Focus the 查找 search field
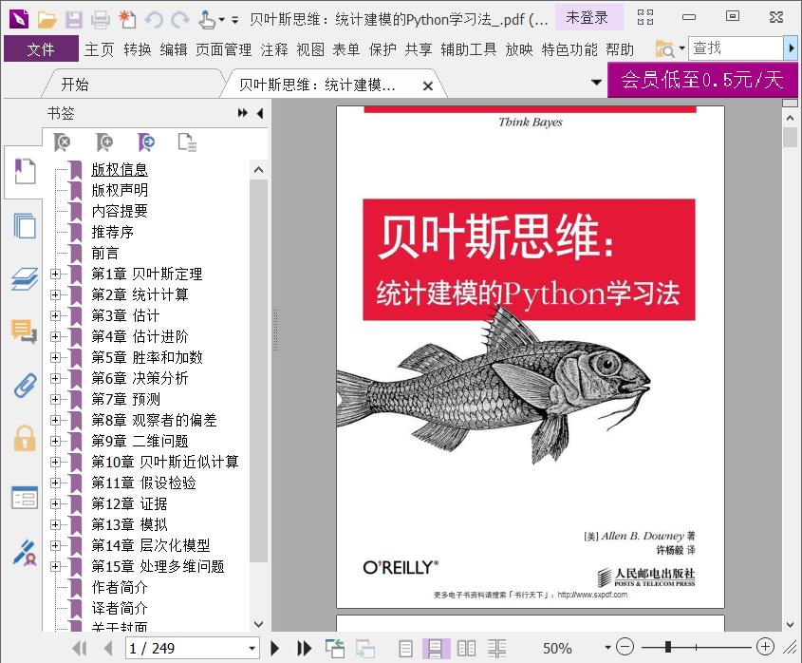Screen dimensions: 802x663 pyautogui.click(x=736, y=48)
